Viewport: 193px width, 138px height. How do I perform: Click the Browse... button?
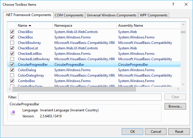point(175,106)
